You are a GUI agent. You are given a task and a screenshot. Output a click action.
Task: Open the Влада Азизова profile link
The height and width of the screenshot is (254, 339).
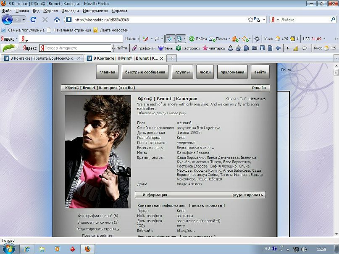[x=189, y=184]
